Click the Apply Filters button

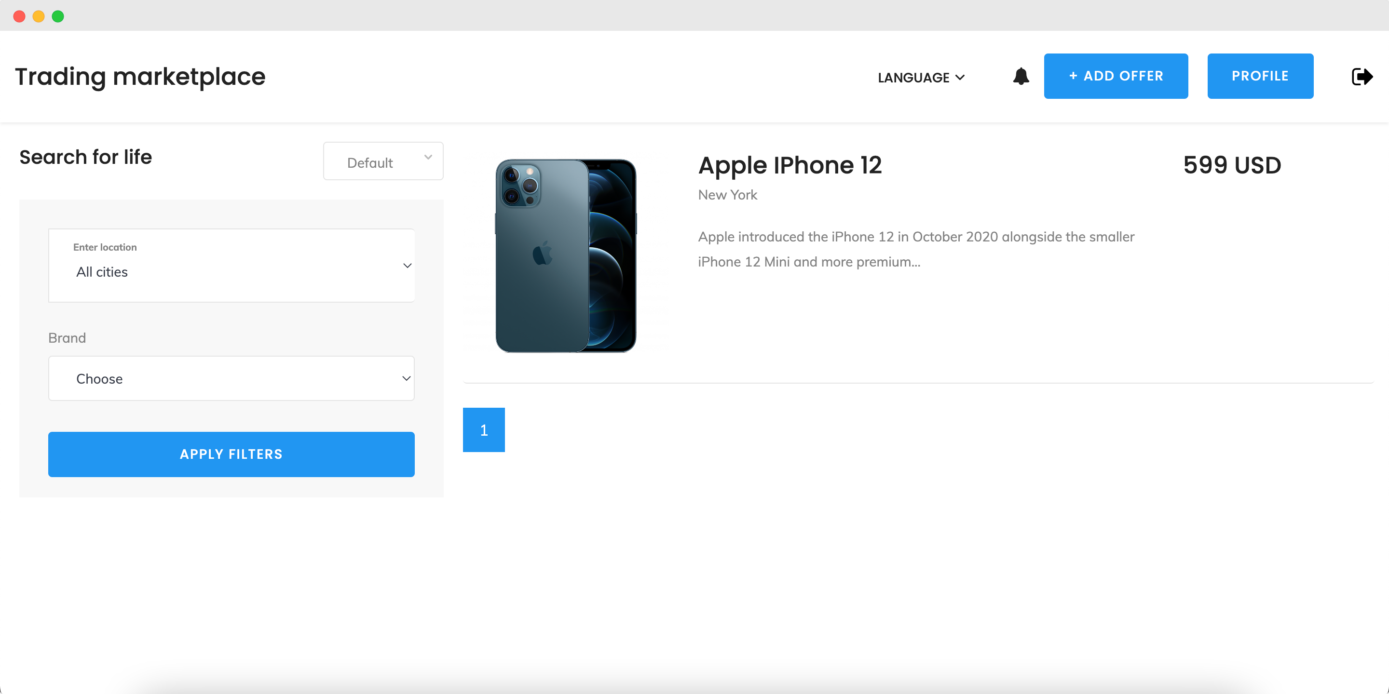pyautogui.click(x=231, y=454)
